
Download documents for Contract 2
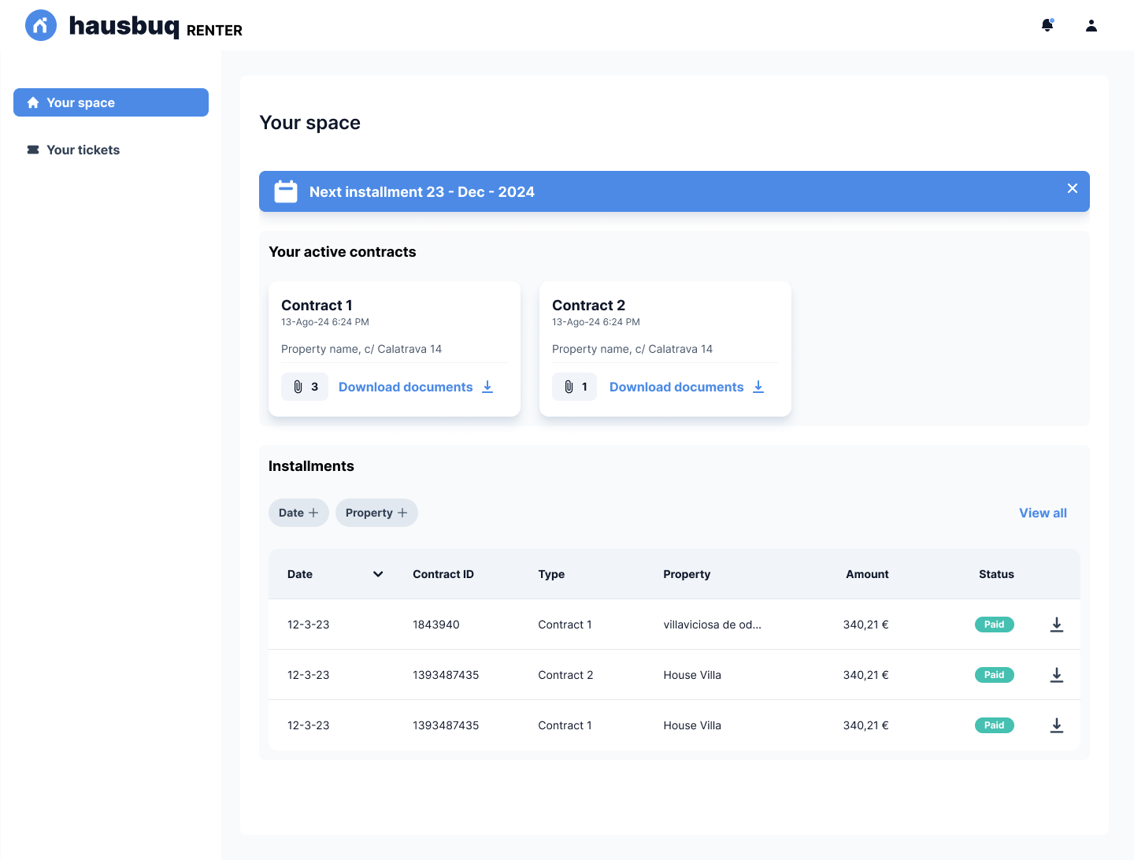686,387
